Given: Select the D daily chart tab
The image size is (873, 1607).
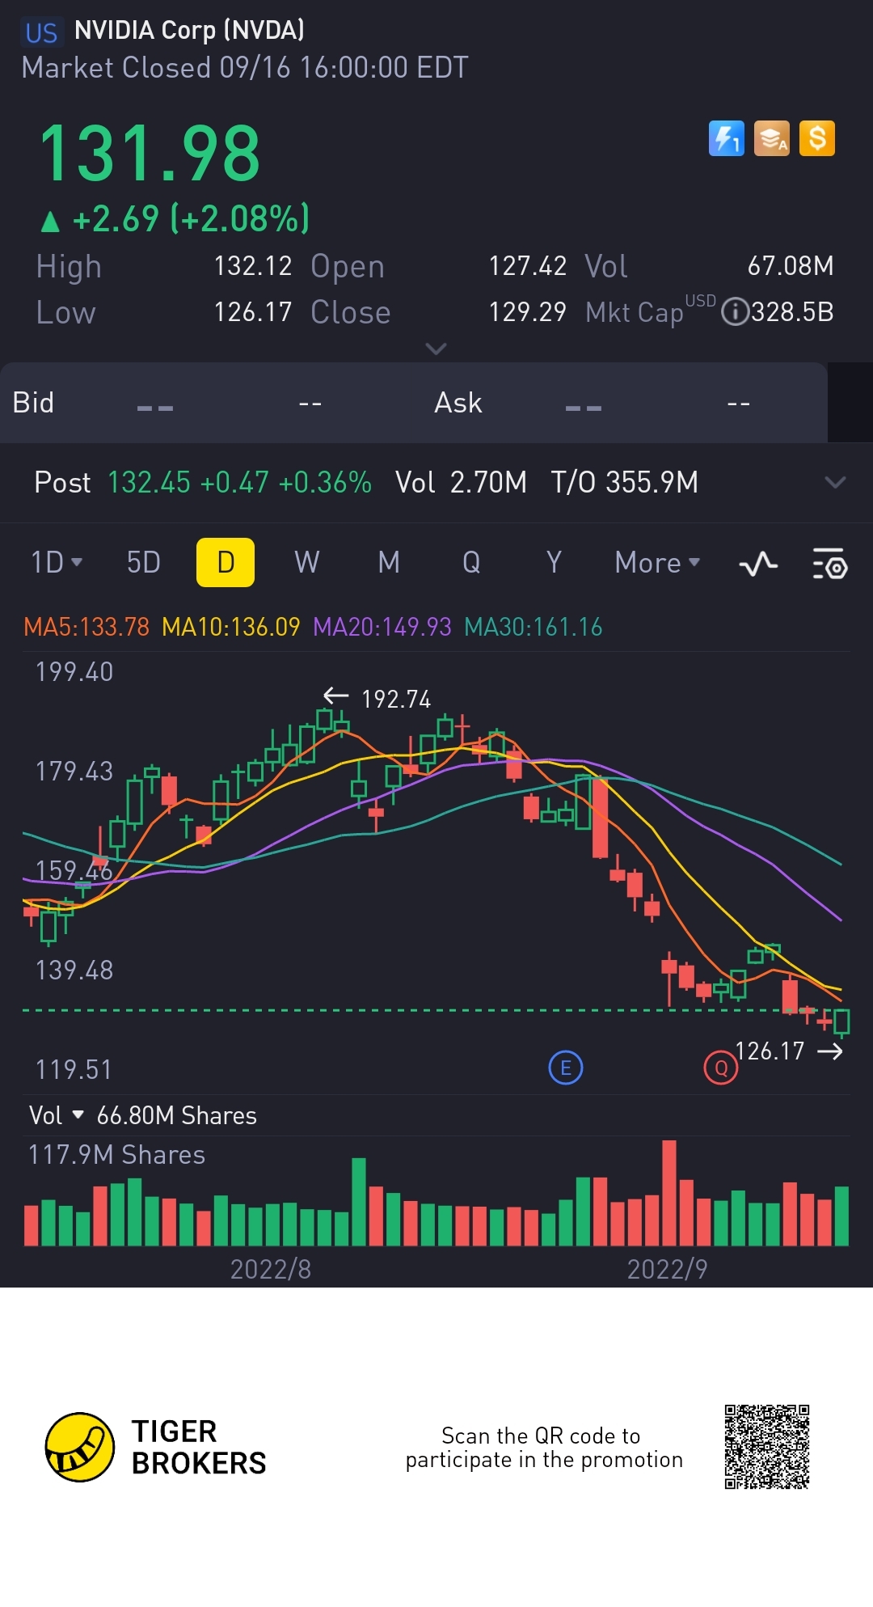Looking at the screenshot, I should click(x=226, y=562).
